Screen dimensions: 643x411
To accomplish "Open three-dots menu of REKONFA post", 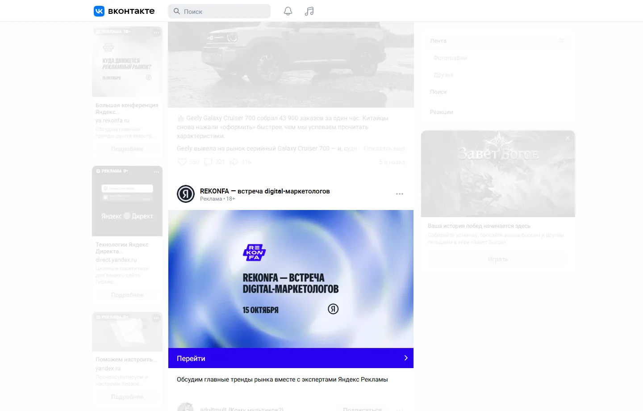I will tap(400, 194).
